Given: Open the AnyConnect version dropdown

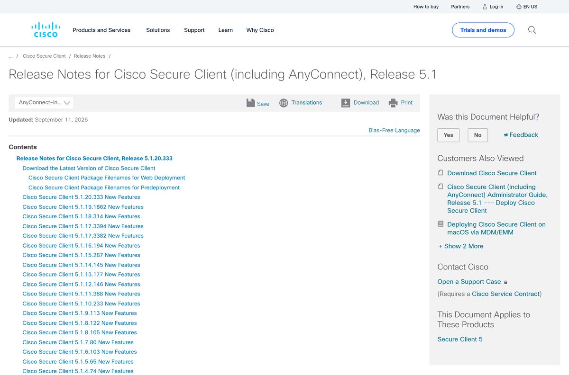Looking at the screenshot, I should coord(44,102).
